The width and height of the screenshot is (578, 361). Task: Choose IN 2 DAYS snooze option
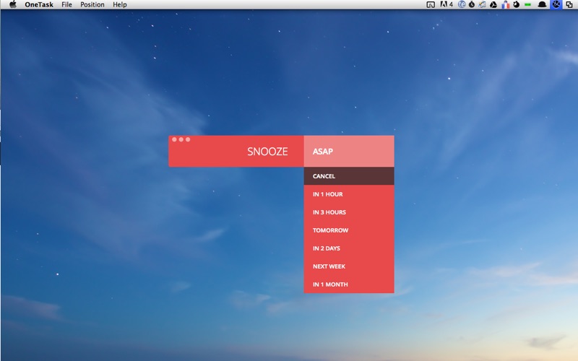tap(349, 248)
